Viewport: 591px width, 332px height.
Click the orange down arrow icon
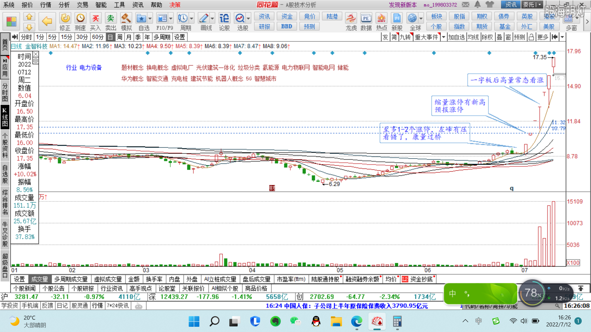point(29,27)
